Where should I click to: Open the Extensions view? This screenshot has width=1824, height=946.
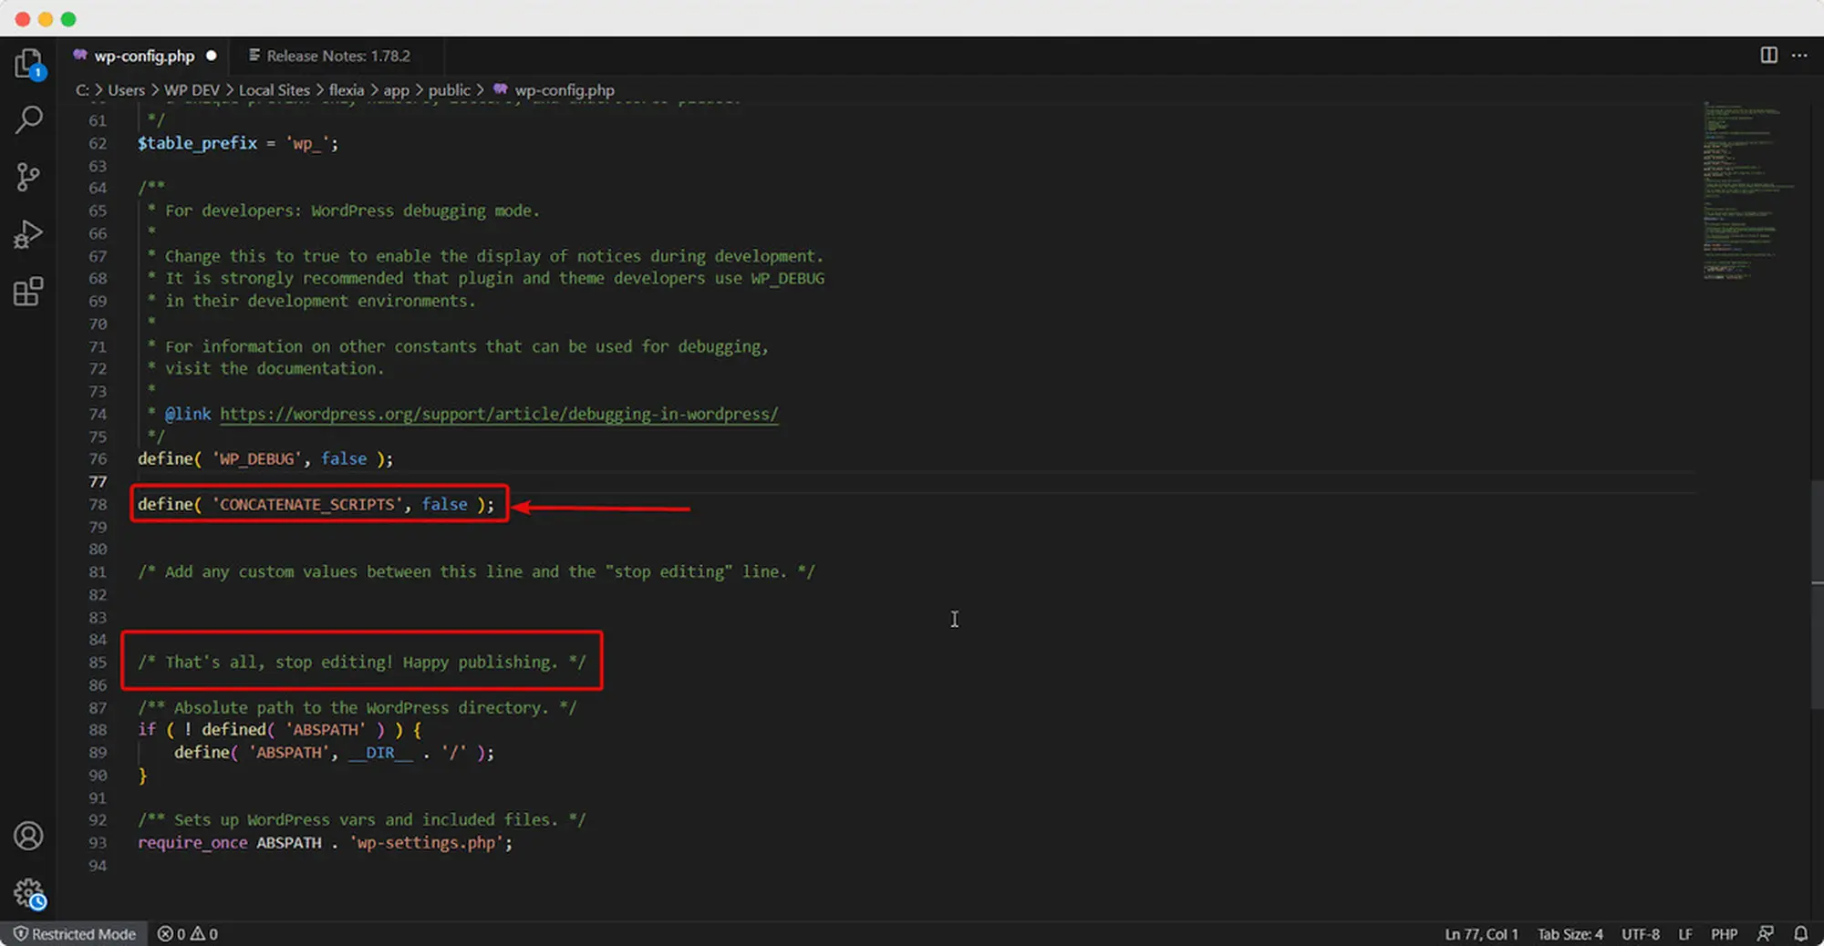(x=28, y=292)
